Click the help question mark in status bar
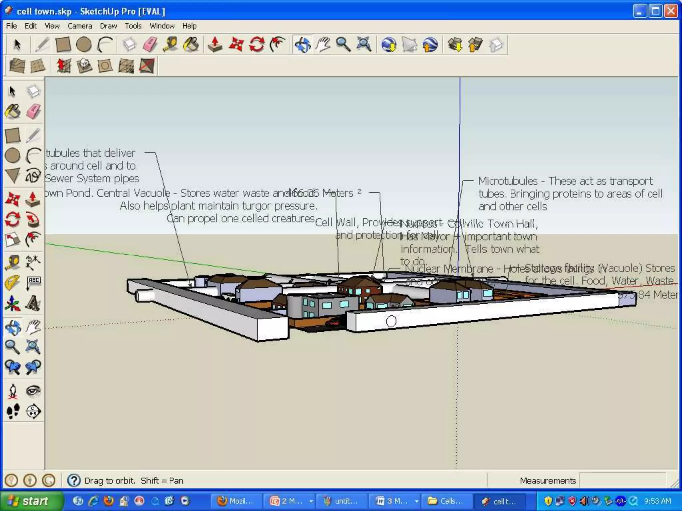 click(x=74, y=480)
